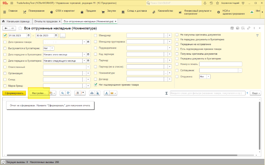
Task: Add report to favorites with star icon
Action: [20, 28]
